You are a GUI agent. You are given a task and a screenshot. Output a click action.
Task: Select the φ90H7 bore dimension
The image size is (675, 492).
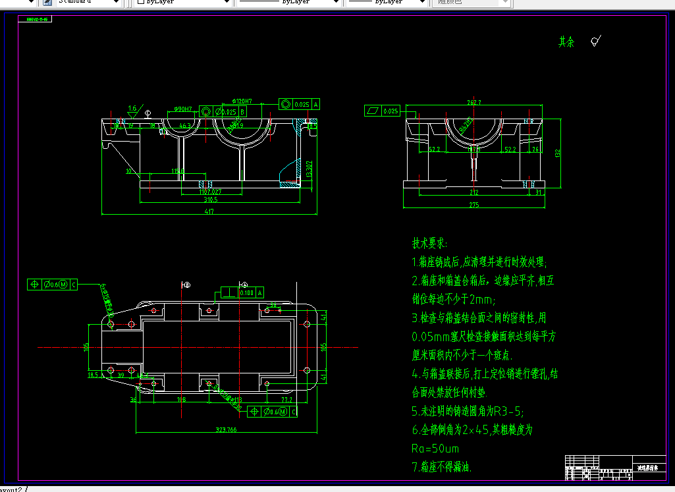click(x=183, y=109)
